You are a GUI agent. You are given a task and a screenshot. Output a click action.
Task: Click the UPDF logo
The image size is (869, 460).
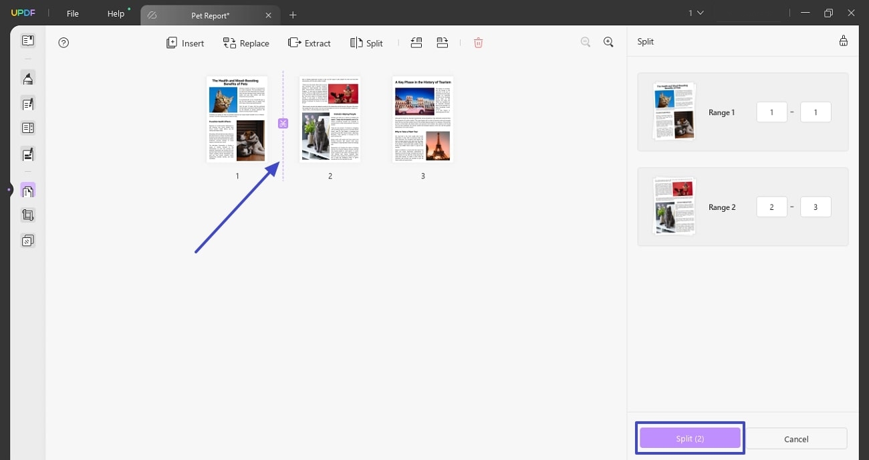tap(23, 13)
